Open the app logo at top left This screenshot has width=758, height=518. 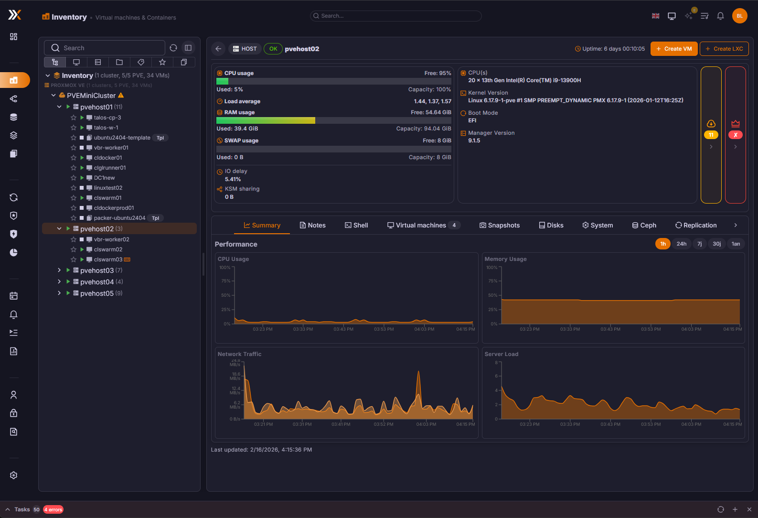[15, 15]
